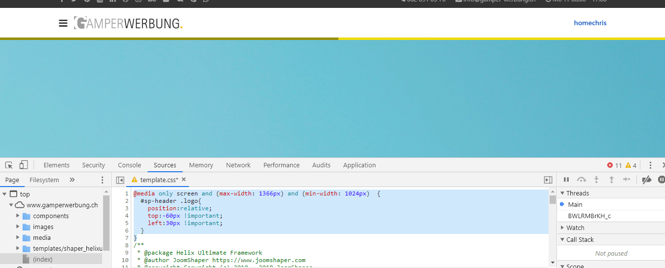Select the Filesystem pane in the navigator
This screenshot has height=268, width=665.
44,180
